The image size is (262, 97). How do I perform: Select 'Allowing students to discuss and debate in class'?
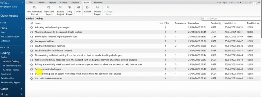[x=58, y=32]
